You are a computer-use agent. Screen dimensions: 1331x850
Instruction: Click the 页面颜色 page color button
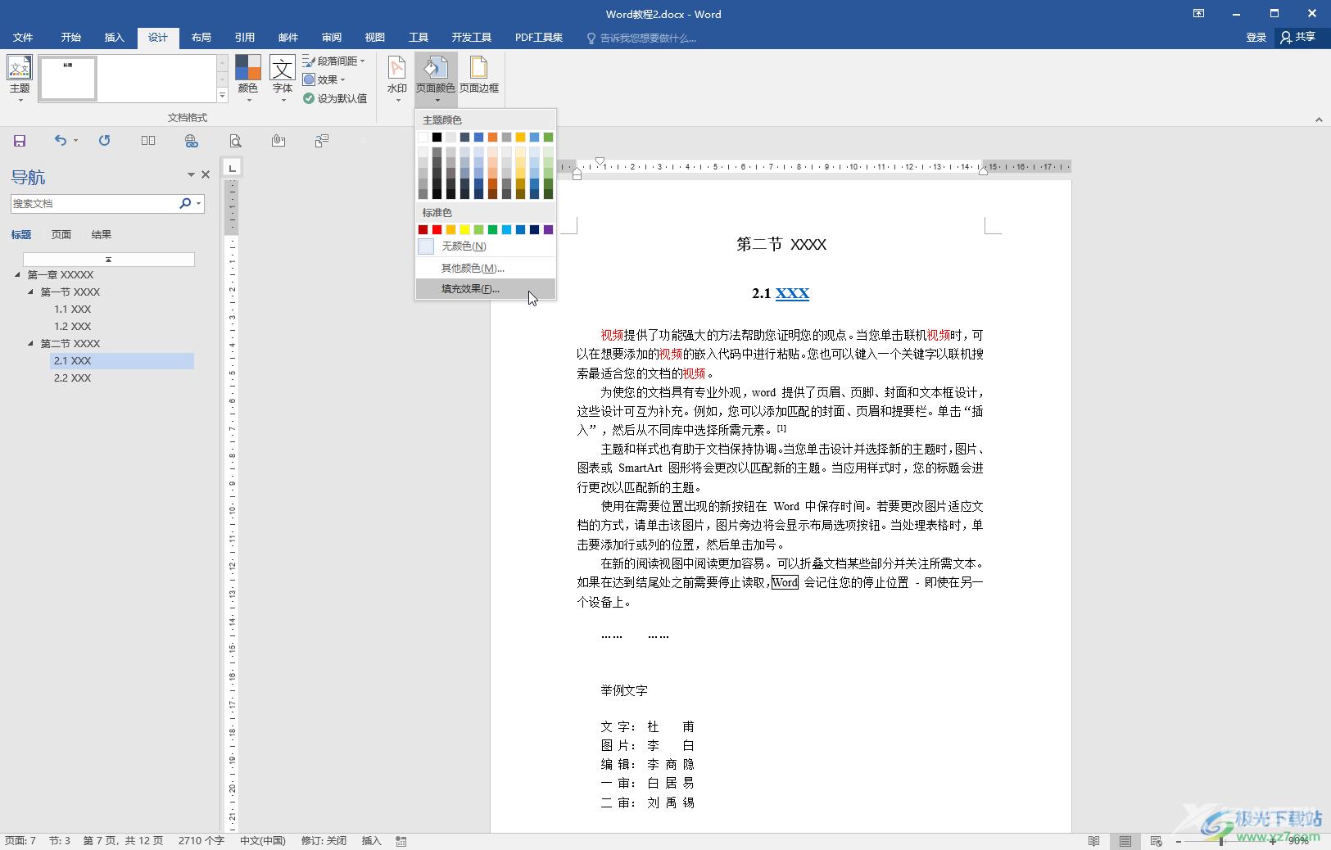click(x=436, y=79)
